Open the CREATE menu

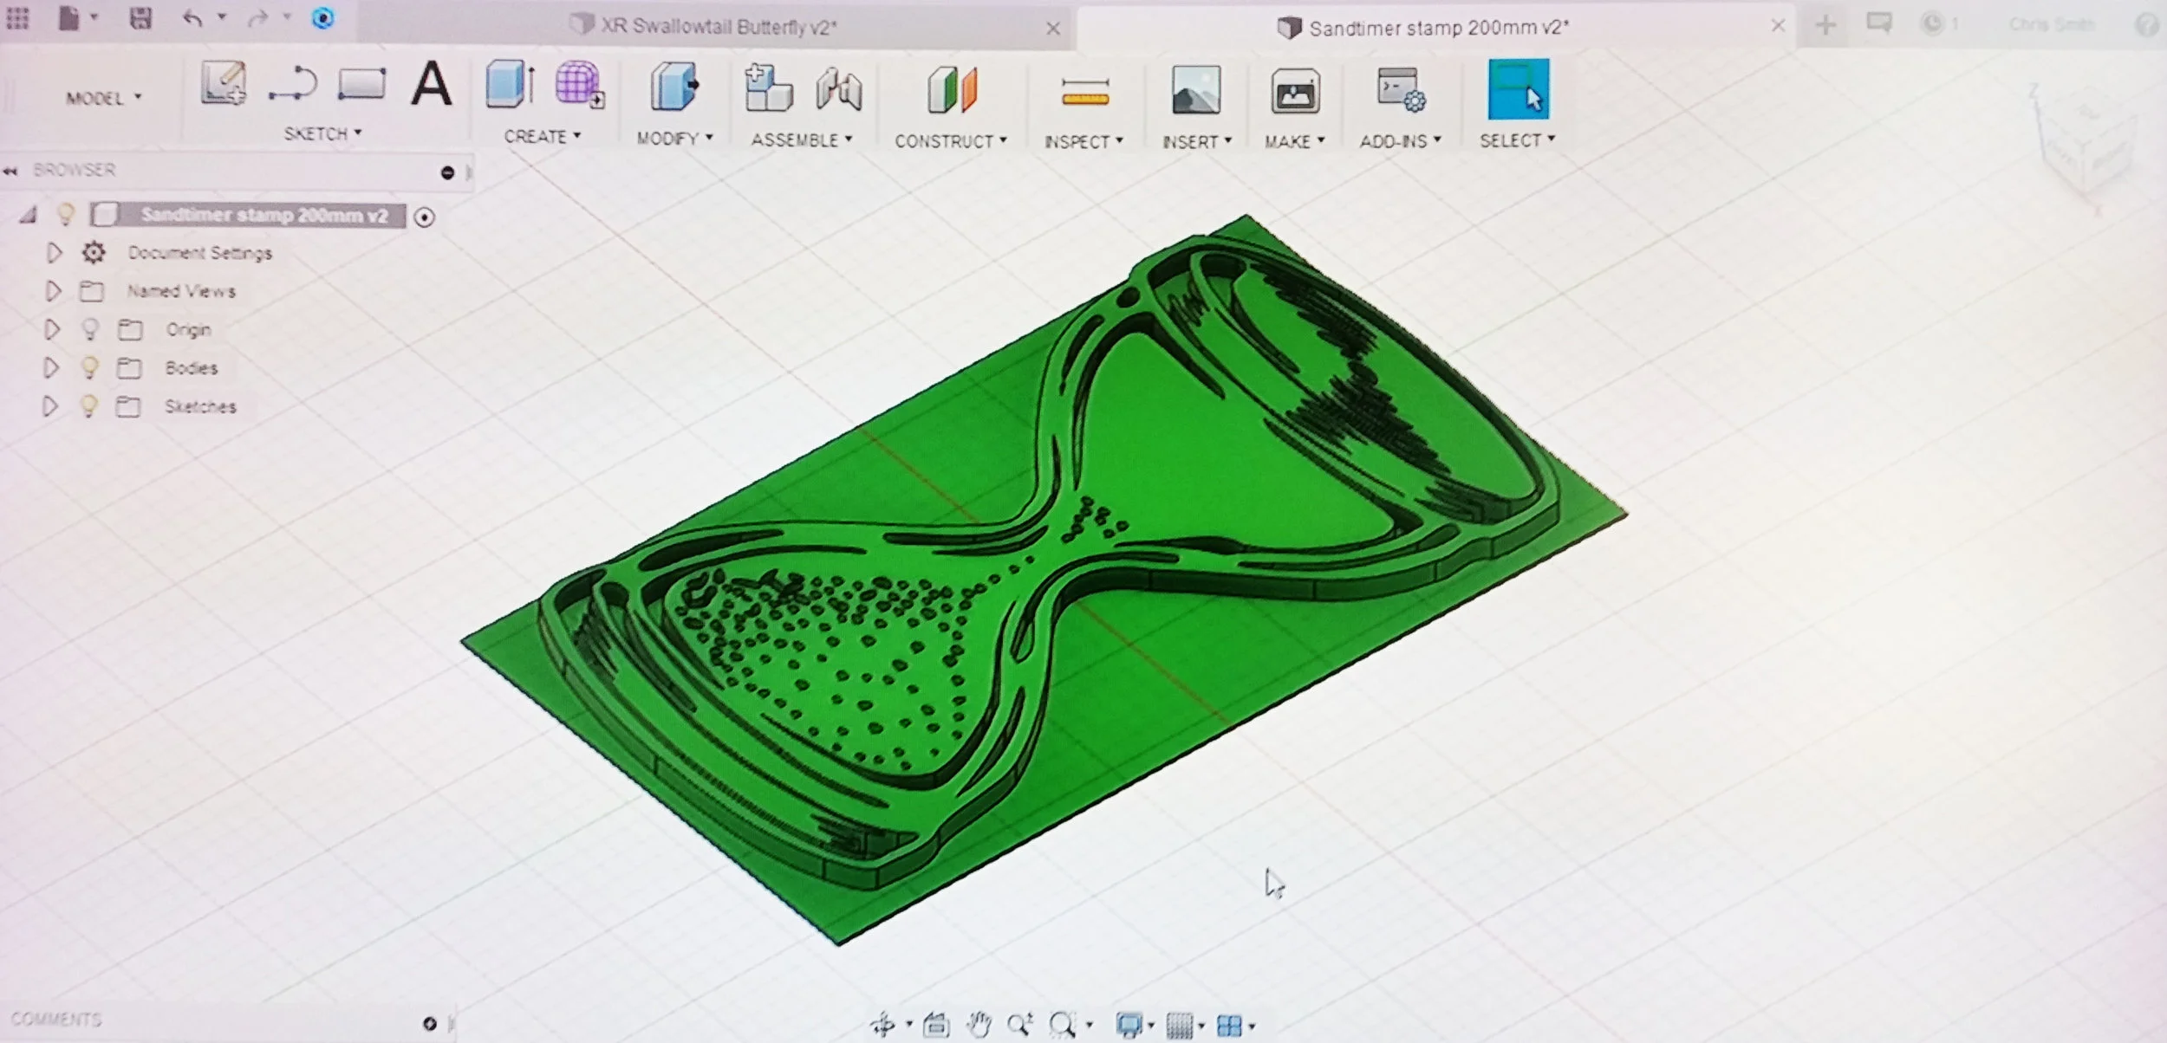tap(543, 136)
